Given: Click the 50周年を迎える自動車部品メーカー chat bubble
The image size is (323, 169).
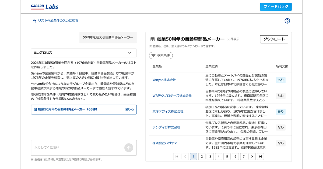Looking at the screenshot, I should tap(108, 38).
